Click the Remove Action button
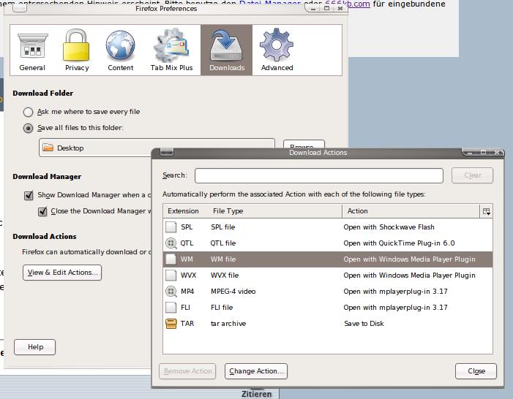Viewport: 513px width, 399px height. coord(187,371)
